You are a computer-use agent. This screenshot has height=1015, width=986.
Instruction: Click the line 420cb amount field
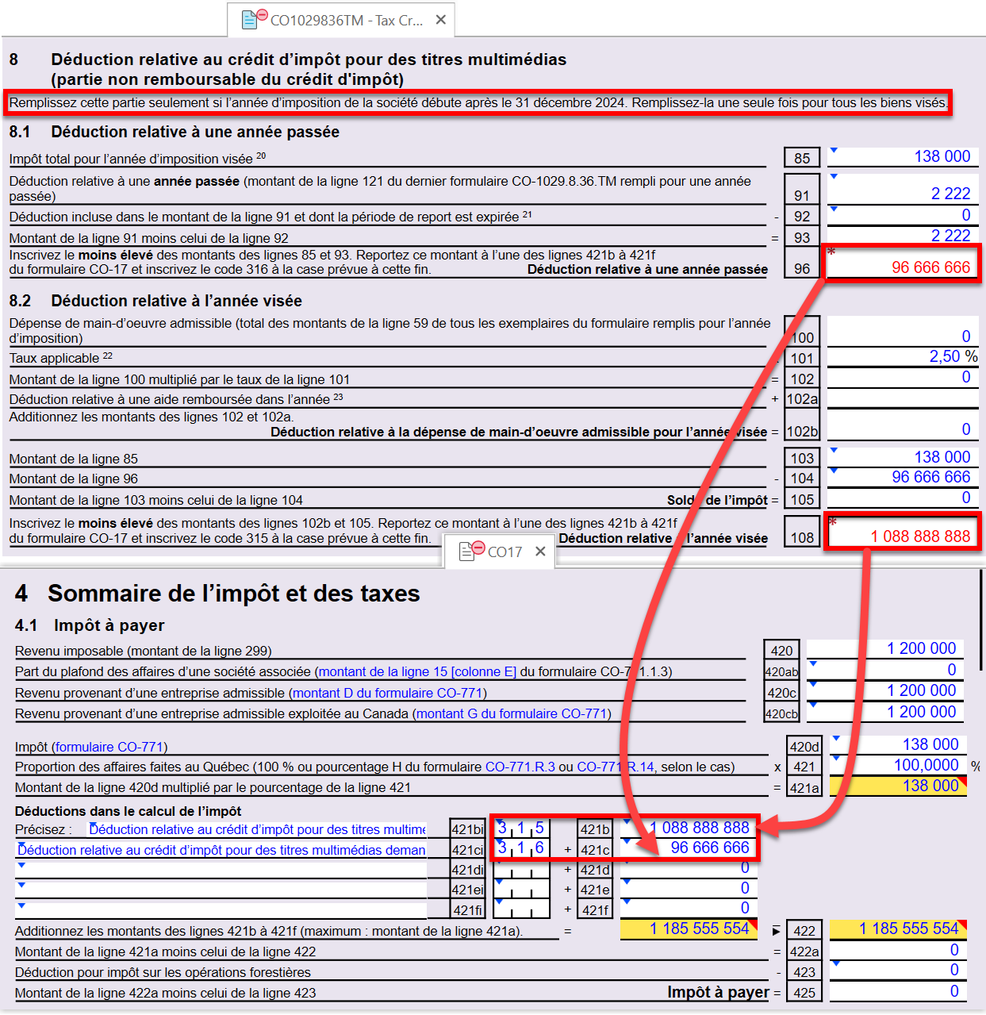click(886, 712)
